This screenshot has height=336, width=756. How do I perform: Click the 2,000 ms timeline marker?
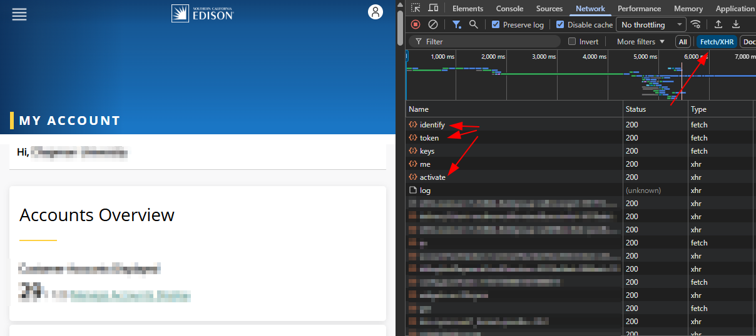(493, 57)
